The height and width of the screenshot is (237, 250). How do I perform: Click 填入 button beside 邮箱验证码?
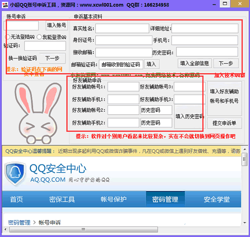coord(152,64)
